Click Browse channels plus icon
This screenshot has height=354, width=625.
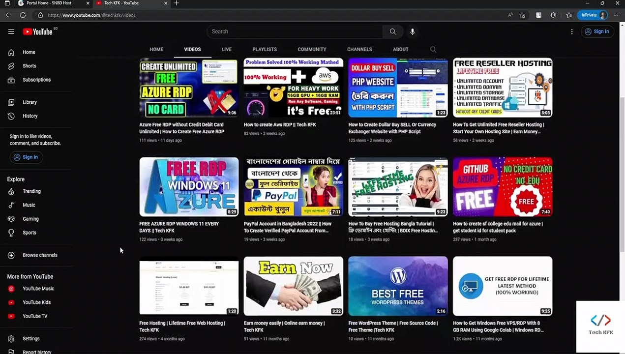click(x=11, y=255)
